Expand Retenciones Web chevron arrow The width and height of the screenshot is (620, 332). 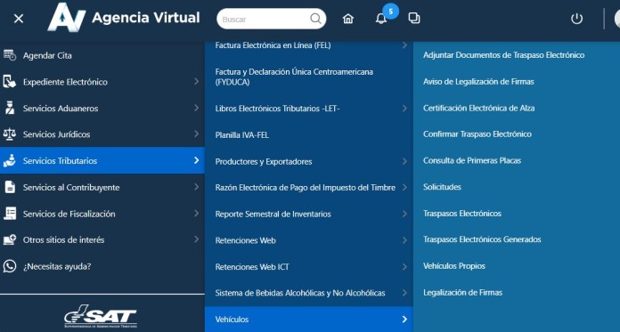[404, 240]
